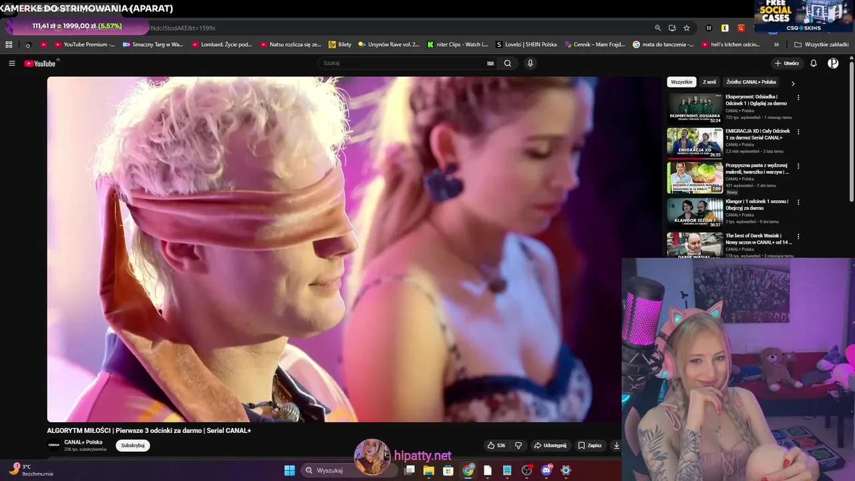Image resolution: width=855 pixels, height=481 pixels.
Task: Open CANAL+ Polska channel name link
Action: pos(83,442)
